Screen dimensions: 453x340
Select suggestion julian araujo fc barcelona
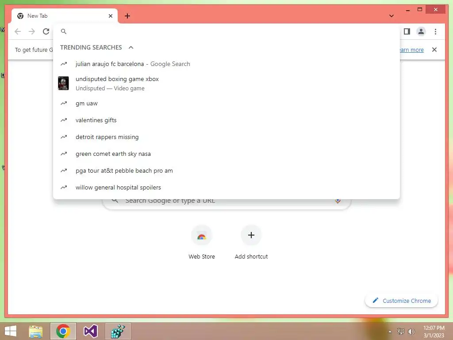click(x=226, y=64)
